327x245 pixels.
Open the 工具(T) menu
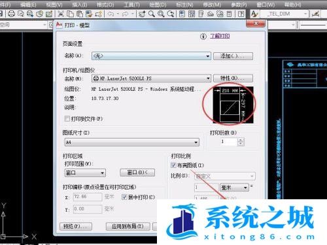[x=132, y=4]
